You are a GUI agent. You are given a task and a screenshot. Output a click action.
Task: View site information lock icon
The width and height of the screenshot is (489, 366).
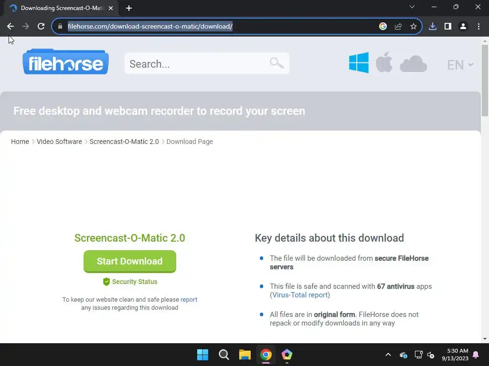[x=60, y=27]
